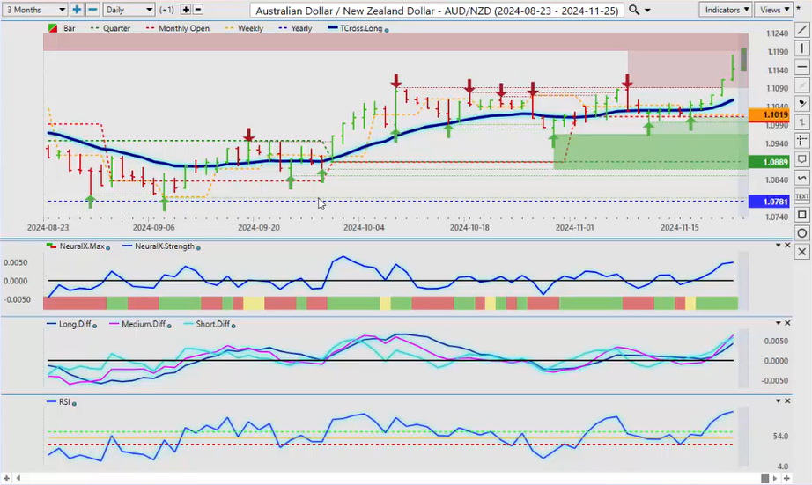Close the NeuralX Strength indicator panel
Screen dimensions: 812x485
coord(788,246)
